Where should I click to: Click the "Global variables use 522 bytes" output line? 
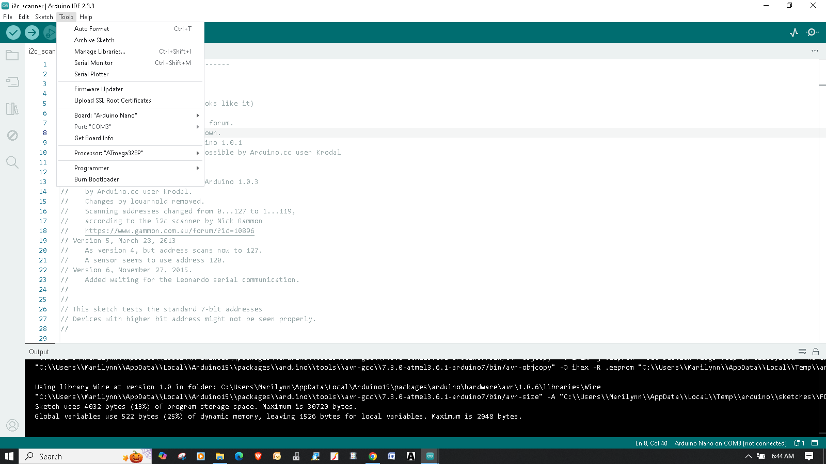(x=278, y=417)
